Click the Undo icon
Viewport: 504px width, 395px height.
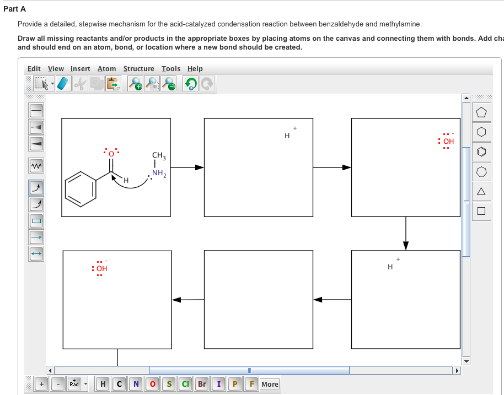pos(190,83)
